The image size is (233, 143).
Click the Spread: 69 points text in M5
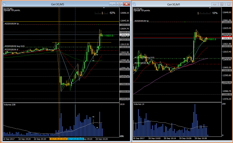click(12, 10)
